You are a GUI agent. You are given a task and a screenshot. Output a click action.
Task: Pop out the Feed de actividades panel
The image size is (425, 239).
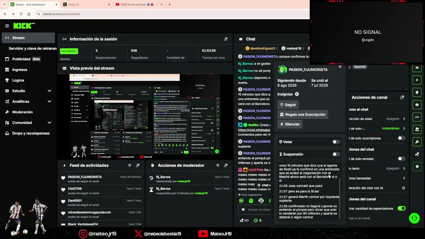137,165
